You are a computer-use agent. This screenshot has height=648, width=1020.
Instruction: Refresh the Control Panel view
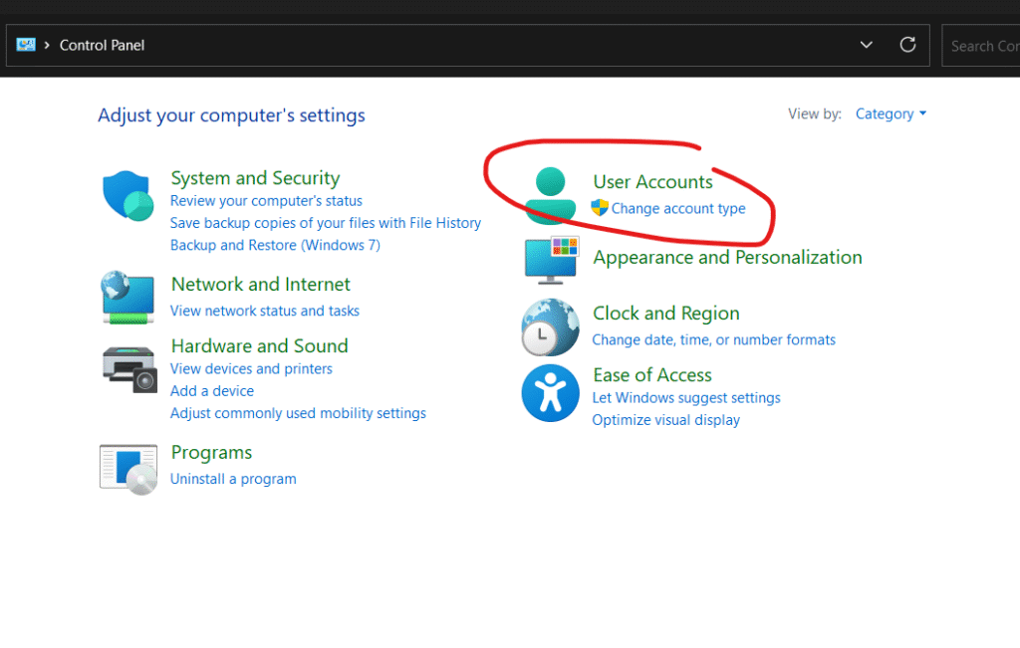click(907, 45)
